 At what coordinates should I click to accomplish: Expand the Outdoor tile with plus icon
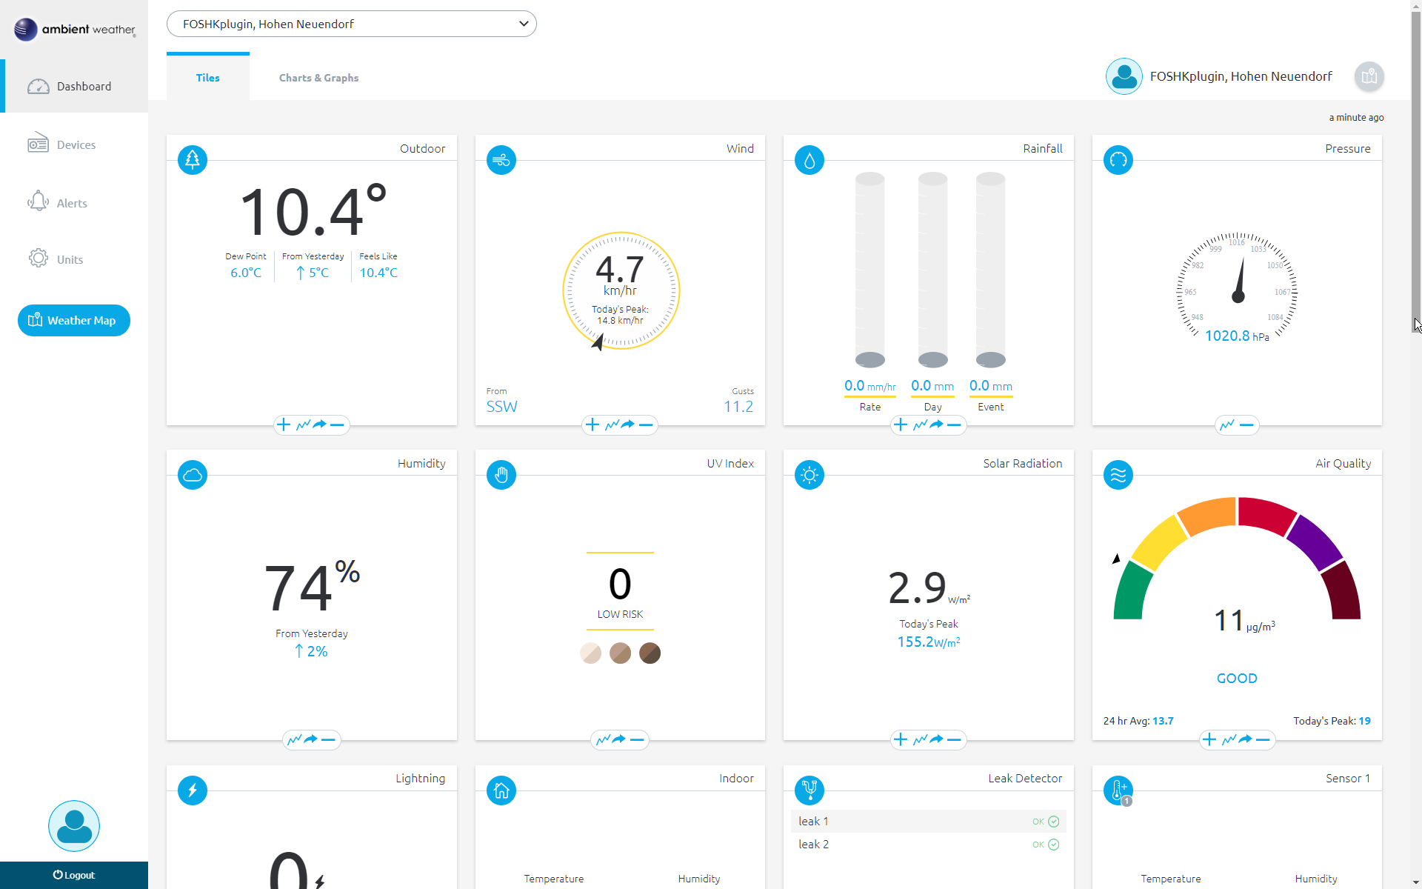(x=284, y=424)
